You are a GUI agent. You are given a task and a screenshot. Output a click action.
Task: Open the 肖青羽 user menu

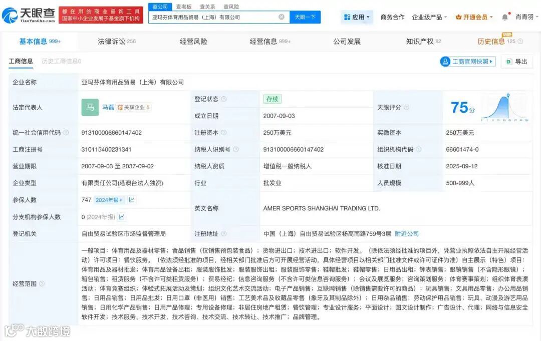pos(526,17)
